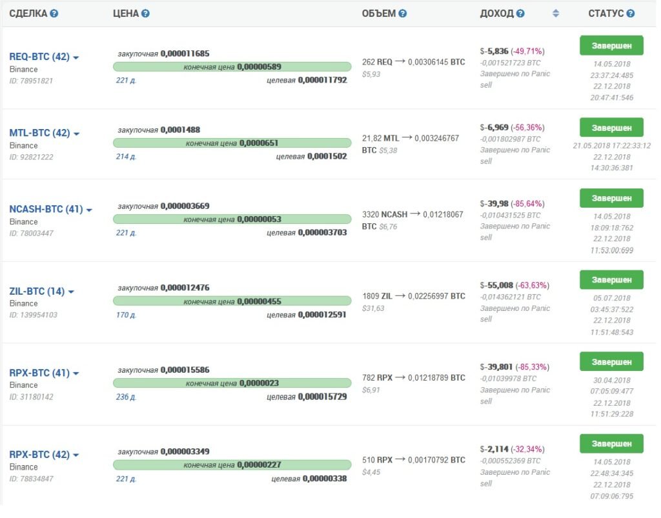Click deal ID: 78003447

coord(31,234)
